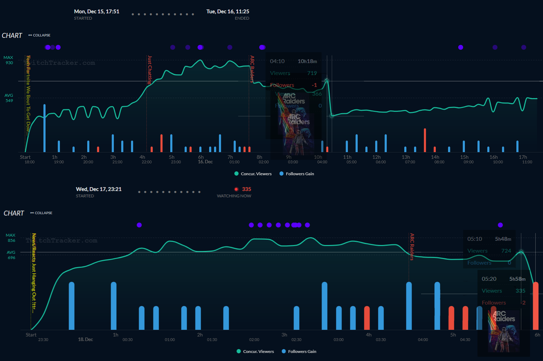Click blue bar at 1h mark in Dec 17 chart

pyautogui.click(x=114, y=306)
